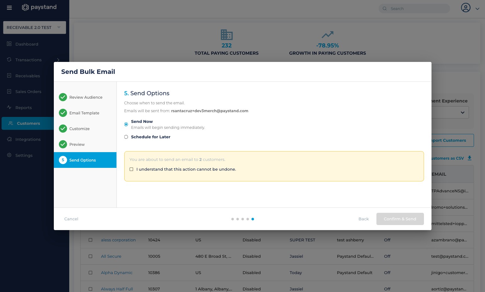This screenshot has width=485, height=292.
Task: Click the user profile avatar icon
Action: pos(466,8)
